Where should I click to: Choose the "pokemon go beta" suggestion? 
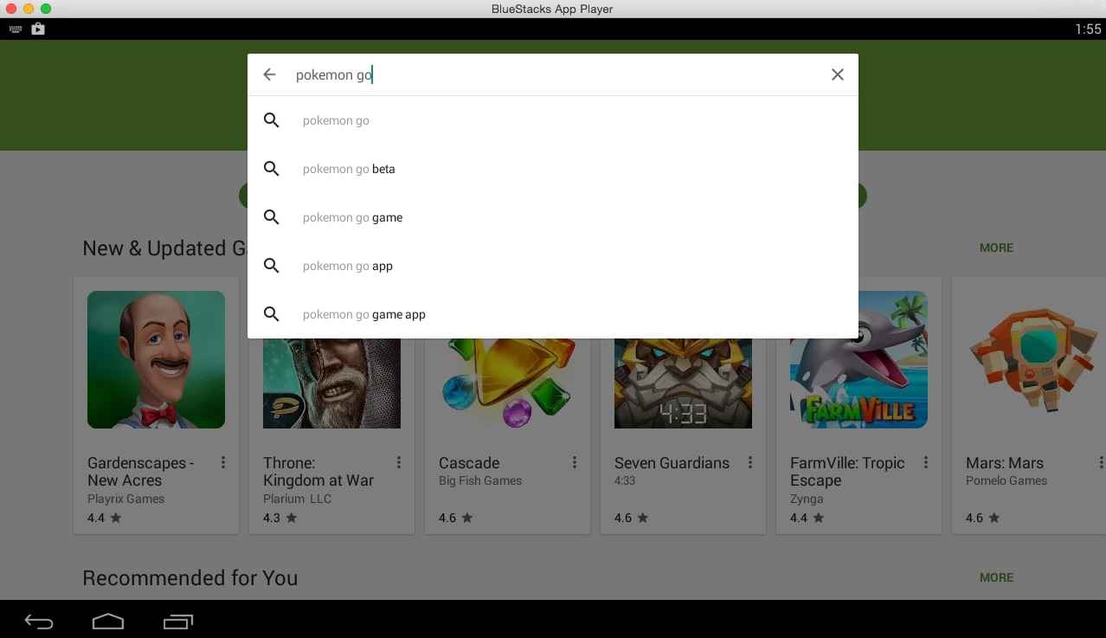553,169
